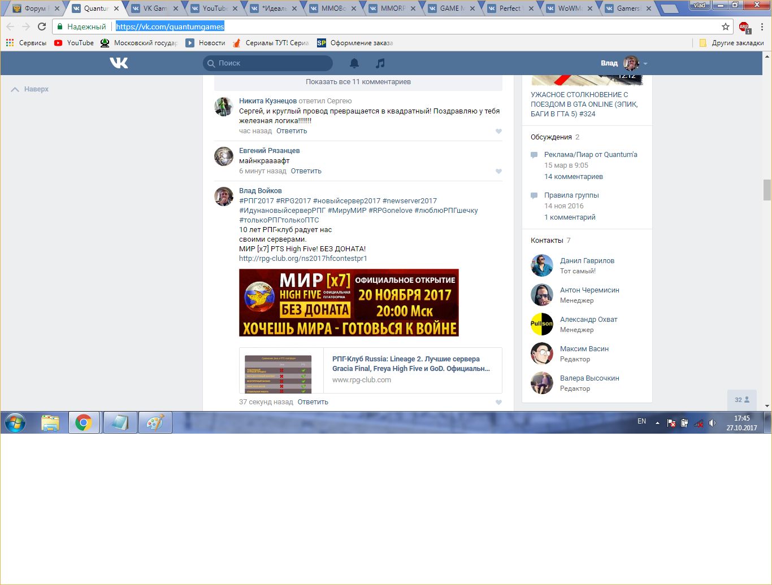This screenshot has width=772, height=585.
Task: Open Антон Черемисин contact name
Action: 589,290
